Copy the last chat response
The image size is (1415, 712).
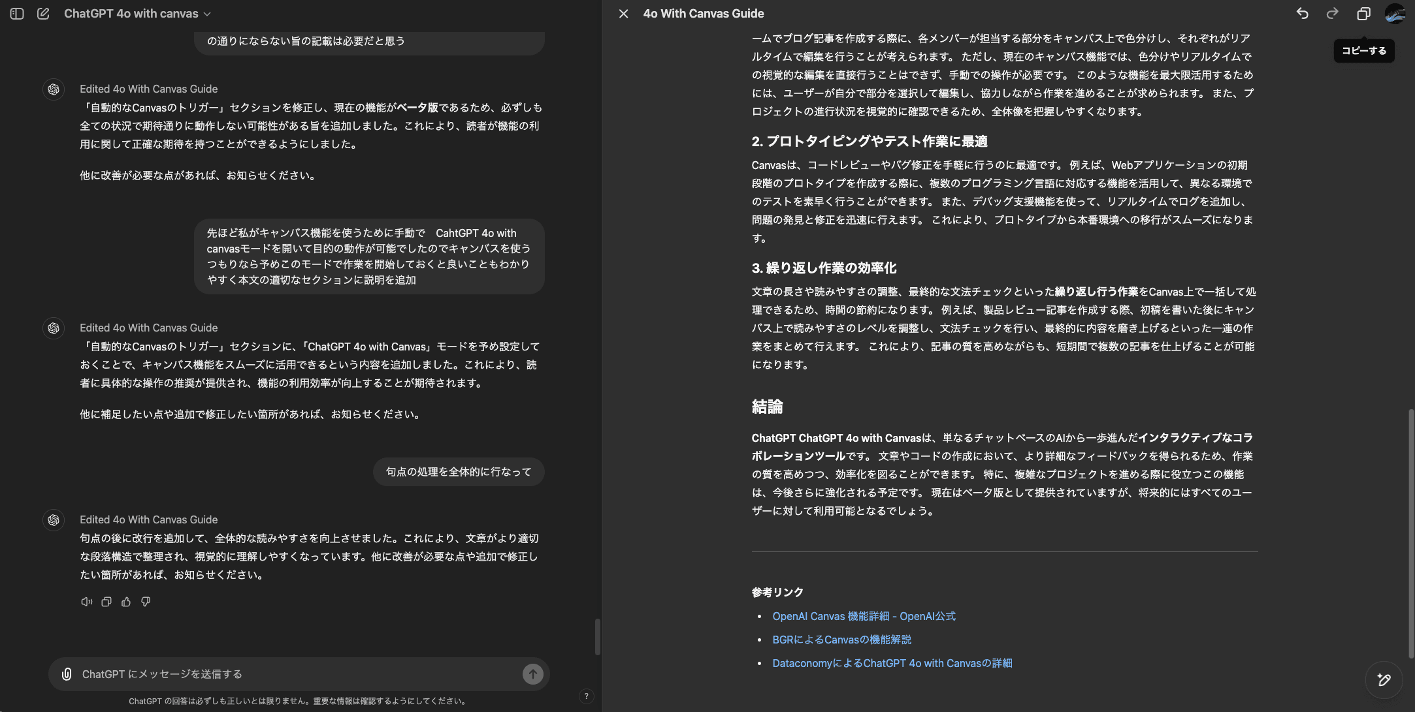point(106,602)
